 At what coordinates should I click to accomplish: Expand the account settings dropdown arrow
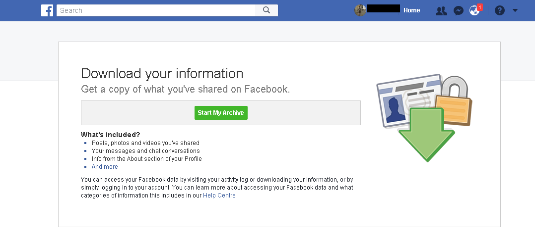(x=515, y=10)
